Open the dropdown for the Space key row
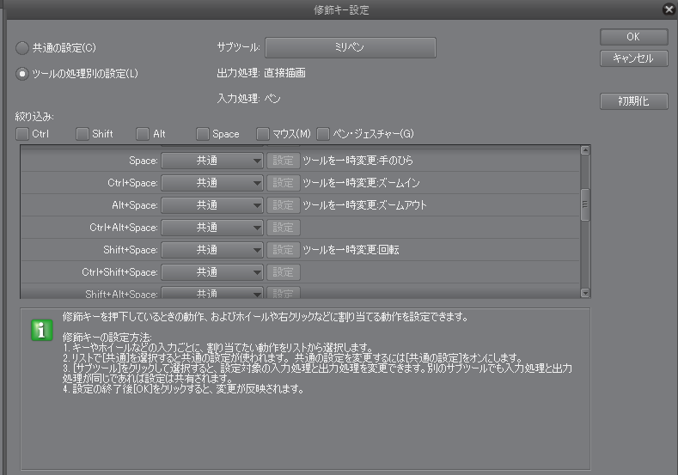Image resolution: width=678 pixels, height=475 pixels. pyautogui.click(x=212, y=161)
